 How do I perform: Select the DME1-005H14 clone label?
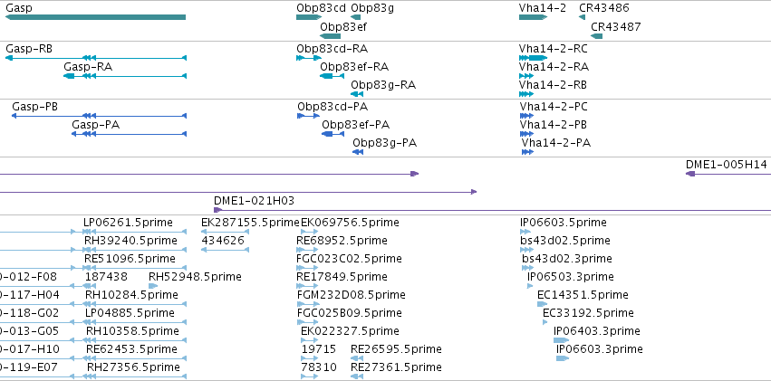727,164
